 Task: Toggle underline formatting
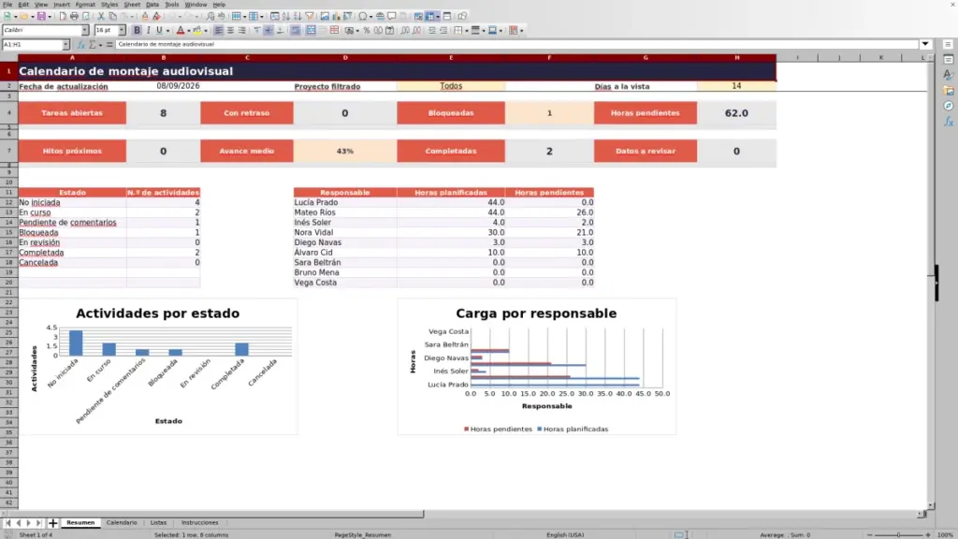(x=159, y=30)
